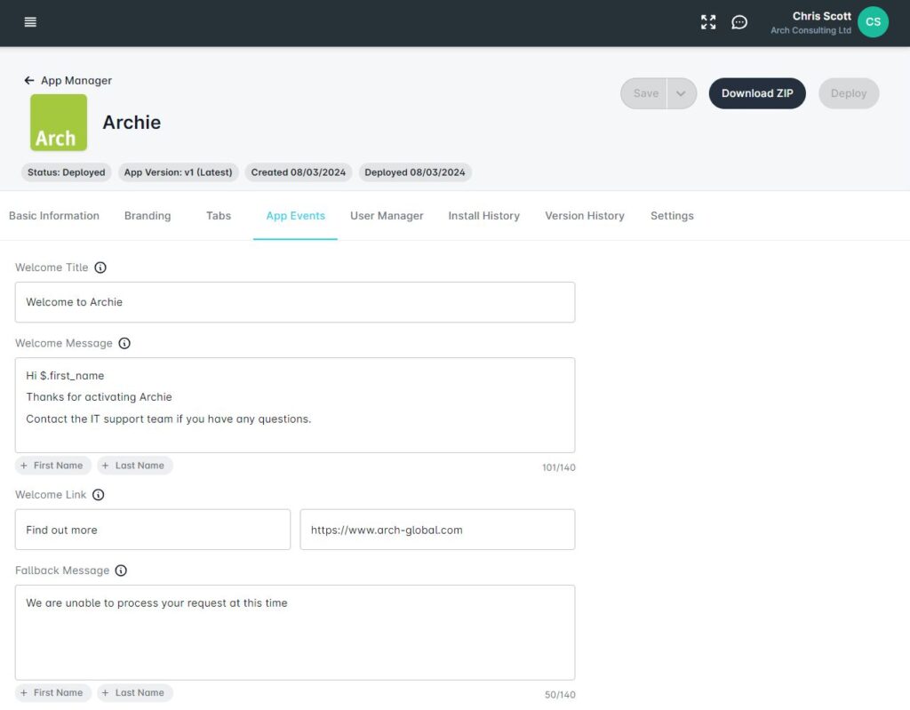The height and width of the screenshot is (710, 910).
Task: Edit the arch-global.com URL field
Action: pyautogui.click(x=437, y=530)
